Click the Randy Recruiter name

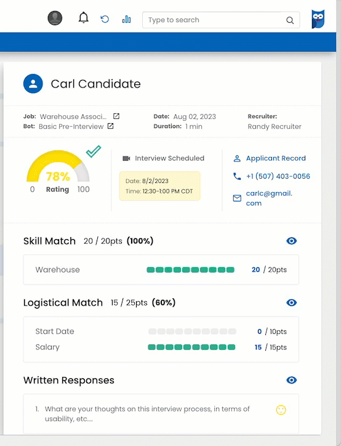tap(275, 126)
